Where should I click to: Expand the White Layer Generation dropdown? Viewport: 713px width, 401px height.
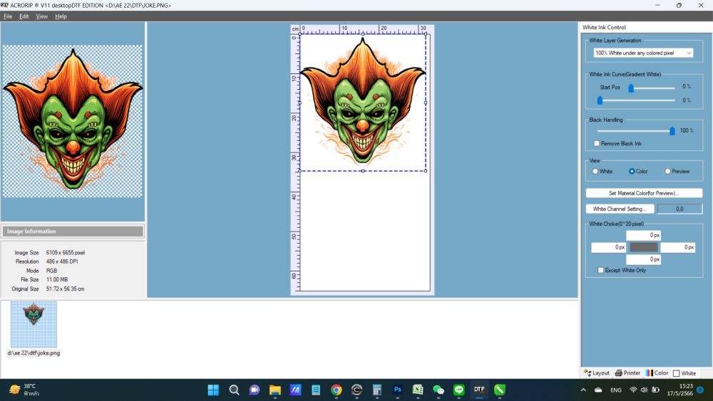pyautogui.click(x=643, y=53)
